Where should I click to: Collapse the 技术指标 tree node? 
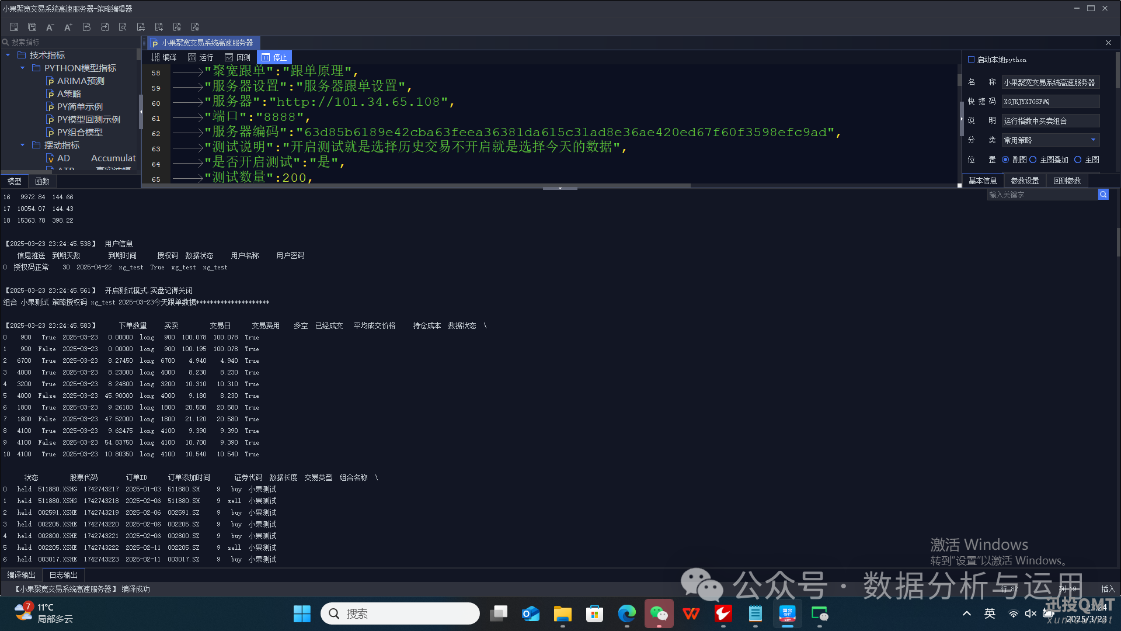tap(8, 55)
